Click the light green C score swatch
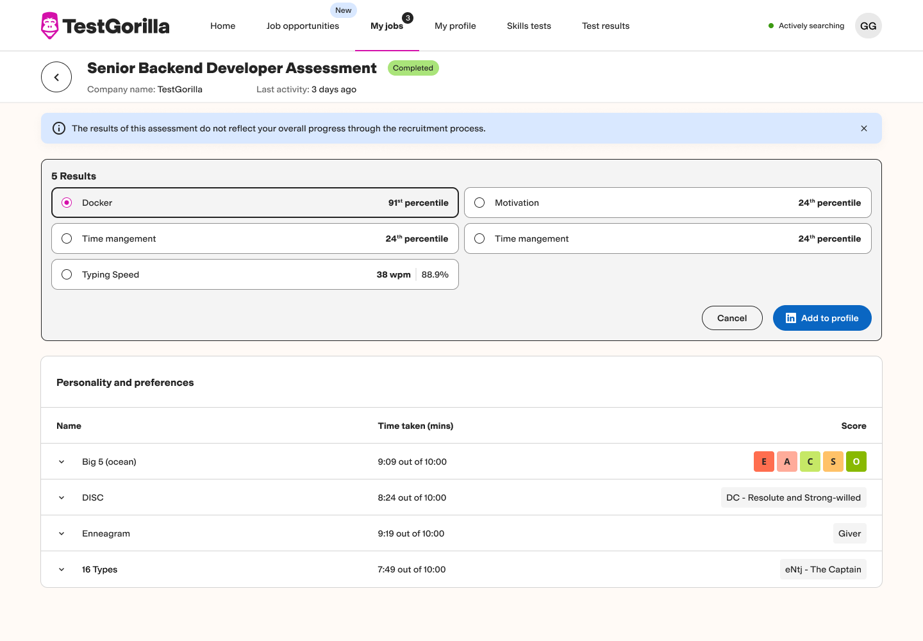This screenshot has width=923, height=641. [810, 462]
